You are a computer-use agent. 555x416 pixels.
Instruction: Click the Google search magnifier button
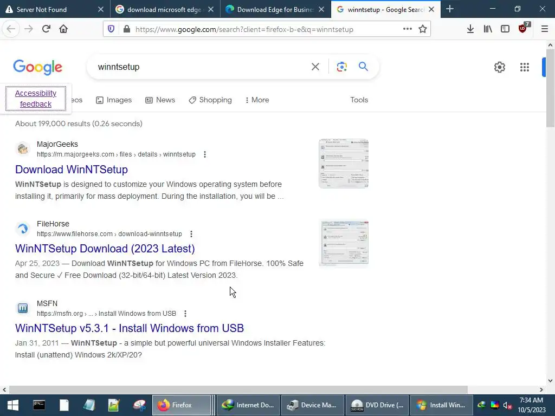point(363,67)
